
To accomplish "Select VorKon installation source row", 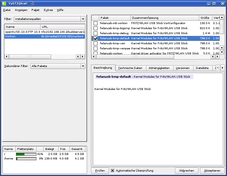I will (45, 36).
